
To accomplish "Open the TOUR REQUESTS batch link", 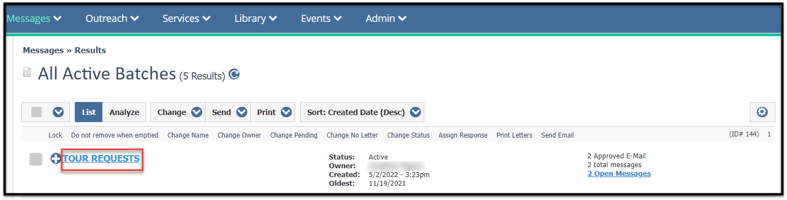I will [101, 158].
